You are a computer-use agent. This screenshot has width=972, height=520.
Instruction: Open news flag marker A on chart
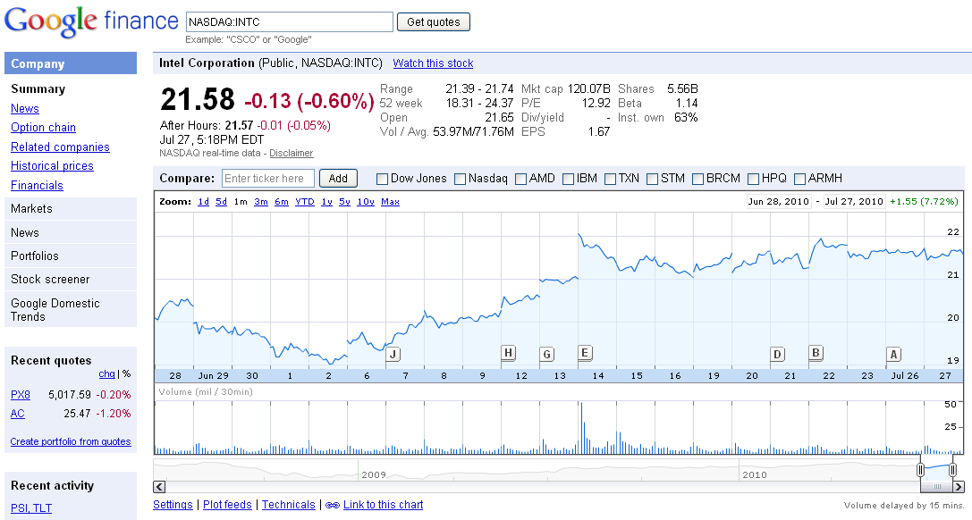click(x=893, y=354)
